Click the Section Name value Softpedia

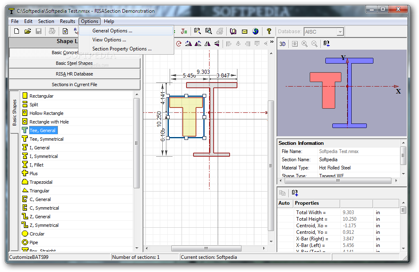pos(328,160)
